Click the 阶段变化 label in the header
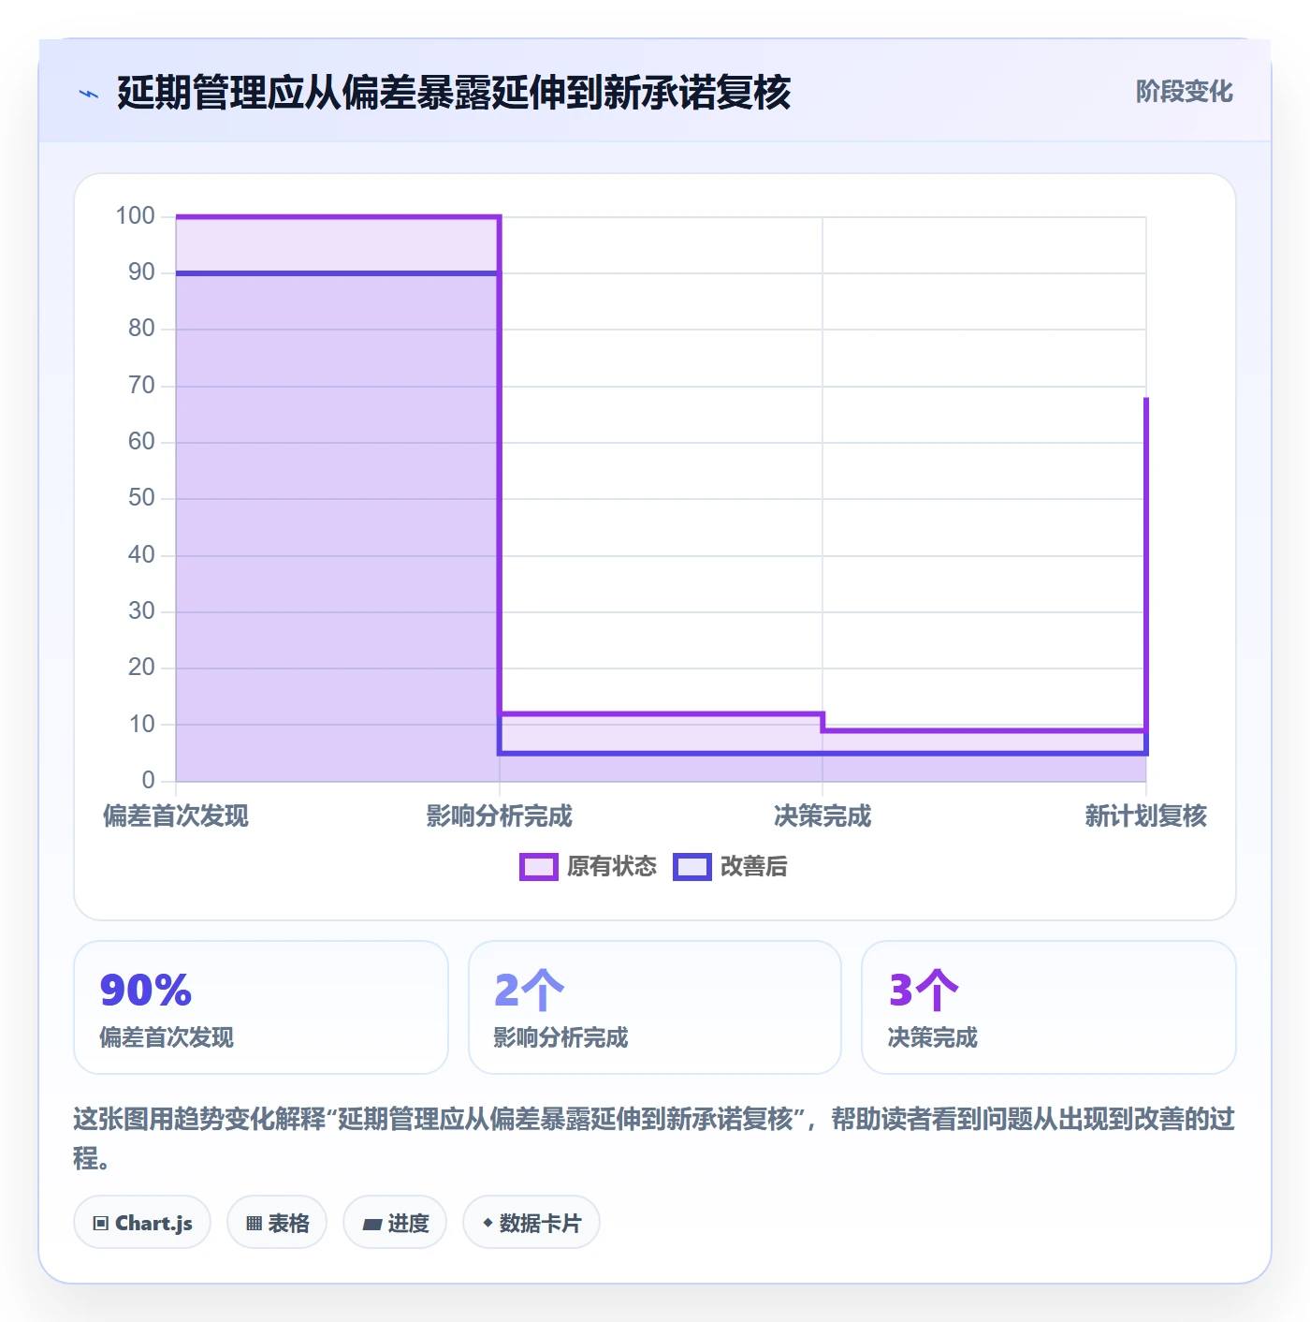Image resolution: width=1310 pixels, height=1322 pixels. click(x=1184, y=92)
